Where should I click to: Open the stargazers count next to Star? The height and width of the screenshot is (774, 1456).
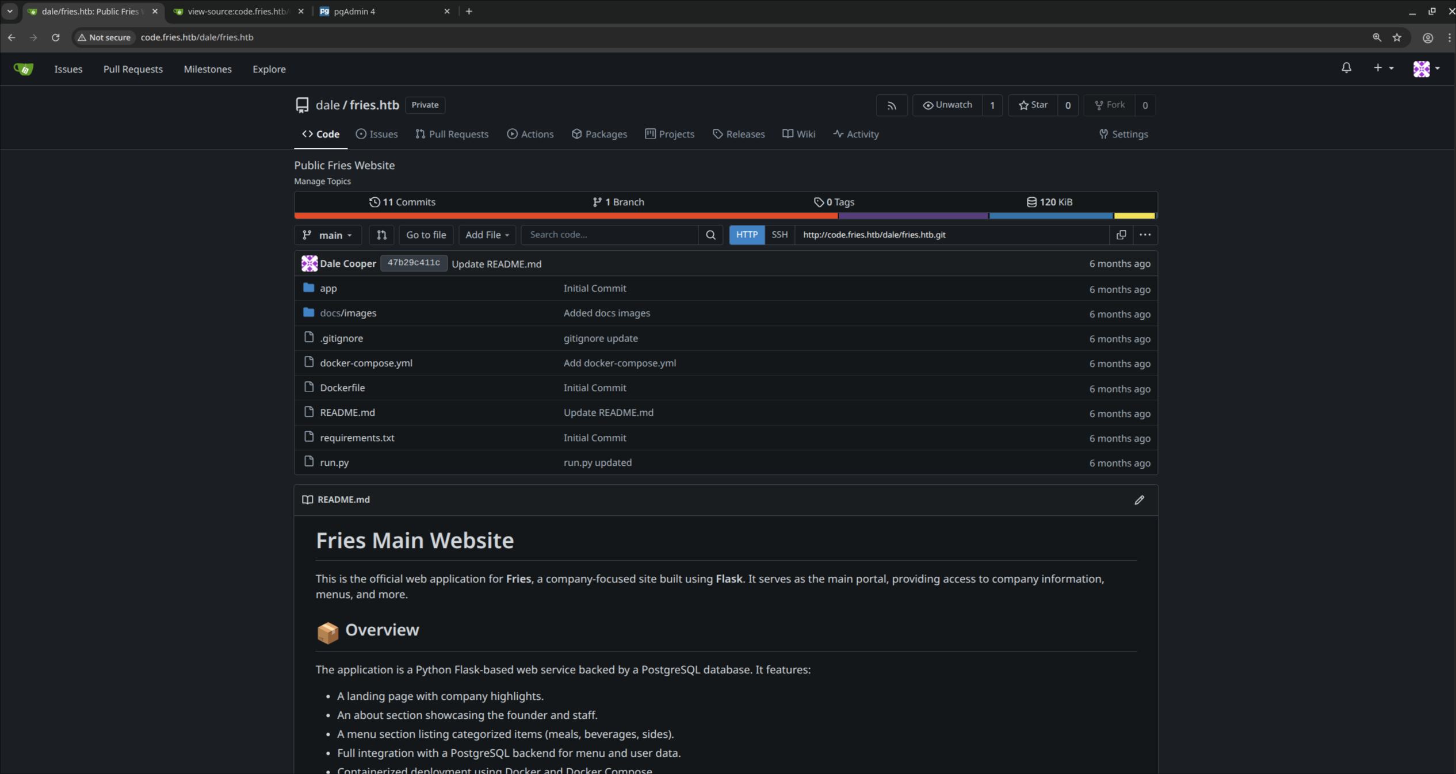[x=1068, y=105]
